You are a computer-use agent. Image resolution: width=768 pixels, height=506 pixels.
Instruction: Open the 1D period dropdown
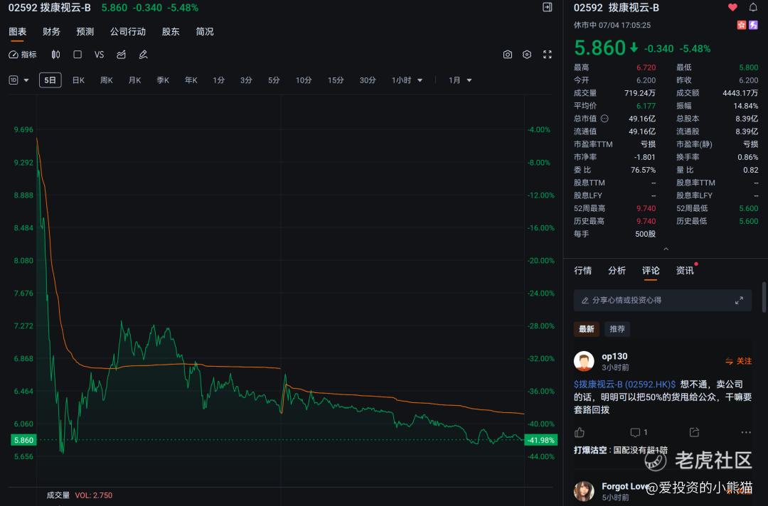point(19,80)
